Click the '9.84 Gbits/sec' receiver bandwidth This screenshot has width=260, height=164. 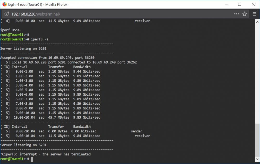pyautogui.click(x=87, y=136)
